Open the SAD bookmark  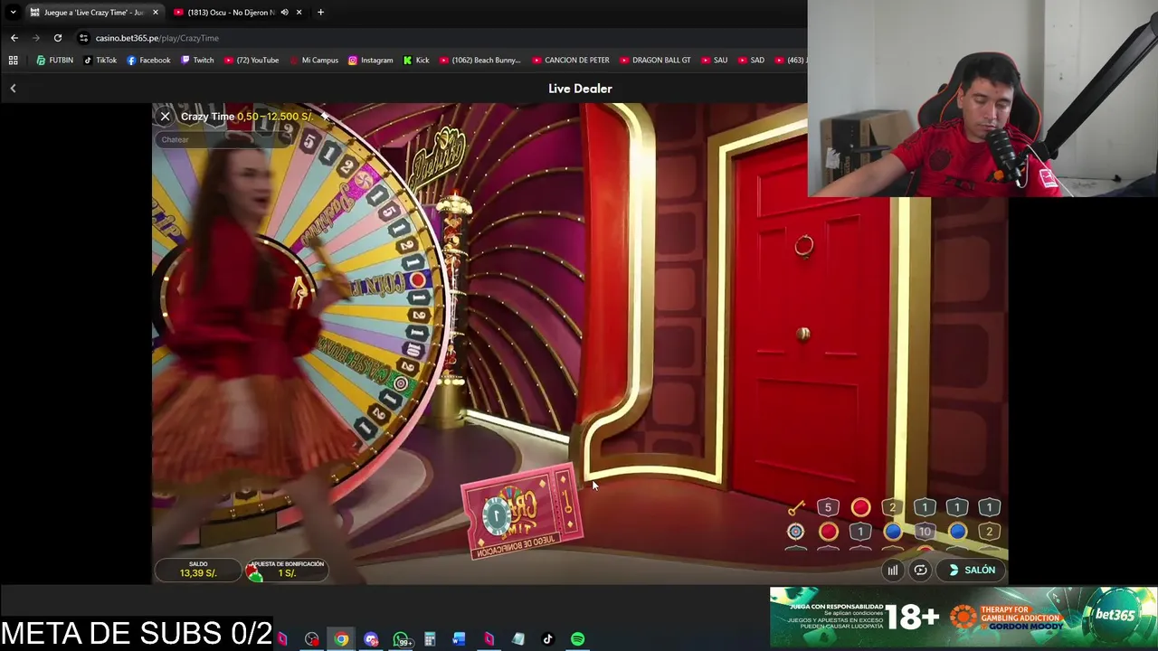click(x=751, y=61)
